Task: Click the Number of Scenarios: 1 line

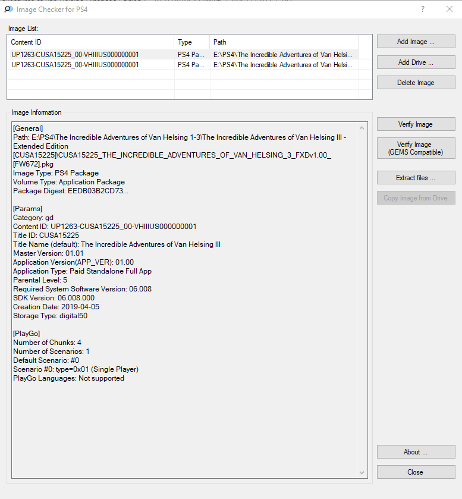Action: [x=51, y=352]
